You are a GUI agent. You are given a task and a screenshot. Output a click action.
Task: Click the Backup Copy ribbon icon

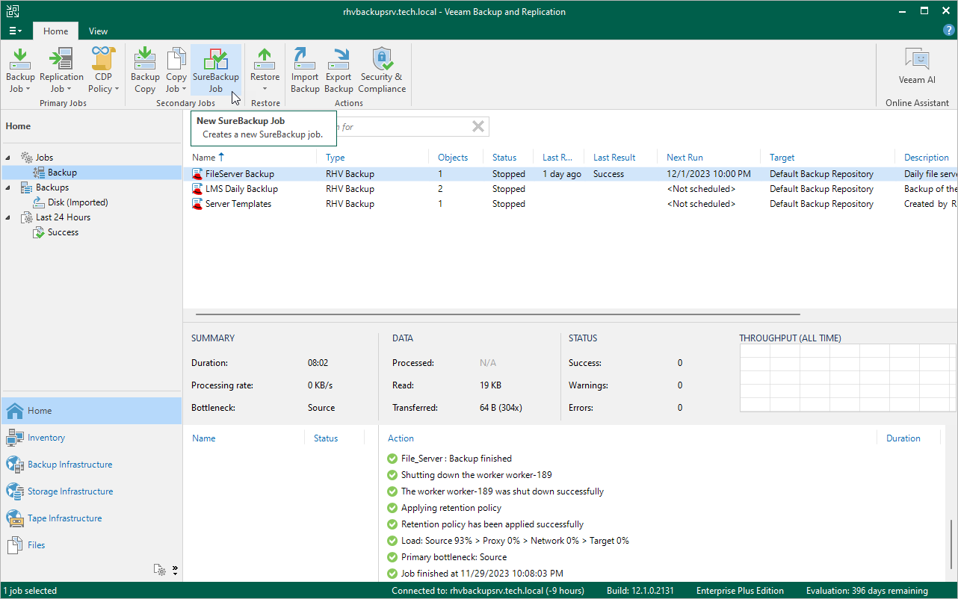[145, 69]
